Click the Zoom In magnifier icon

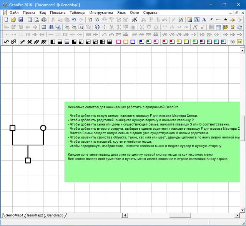point(67,27)
